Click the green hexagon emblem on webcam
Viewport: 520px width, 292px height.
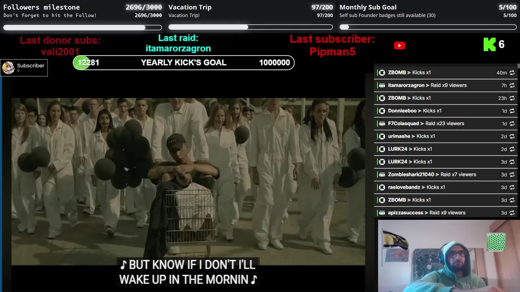click(496, 242)
